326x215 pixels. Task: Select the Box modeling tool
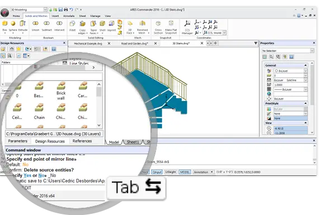[5, 26]
